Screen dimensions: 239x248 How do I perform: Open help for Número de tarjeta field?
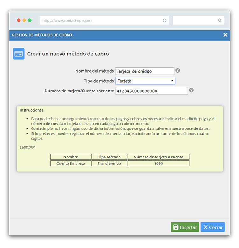click(x=191, y=90)
